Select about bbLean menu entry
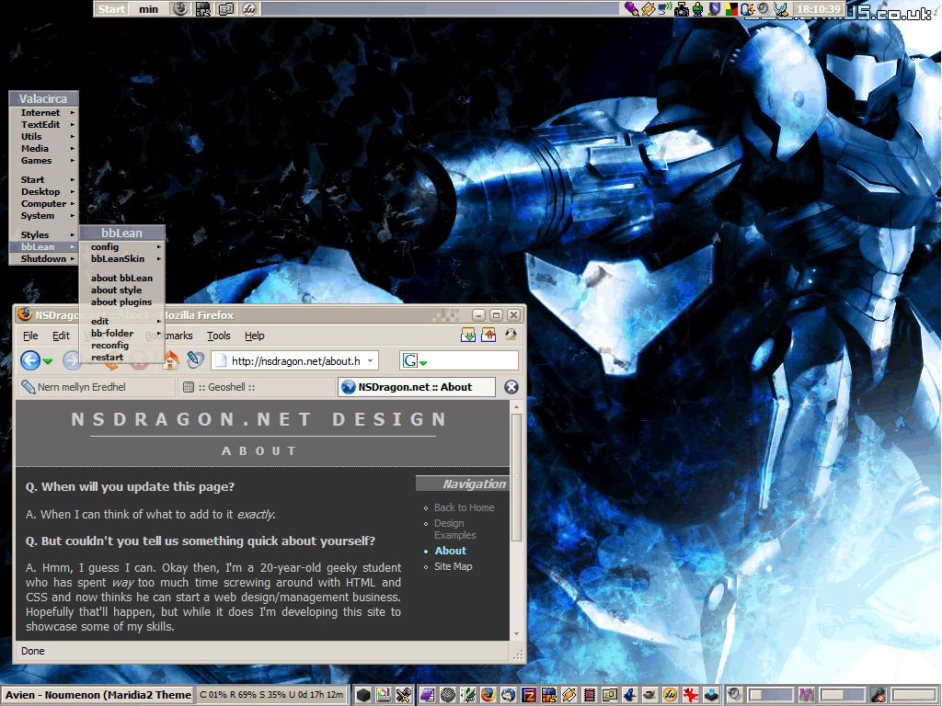Screen dimensions: 942x706 (122, 279)
